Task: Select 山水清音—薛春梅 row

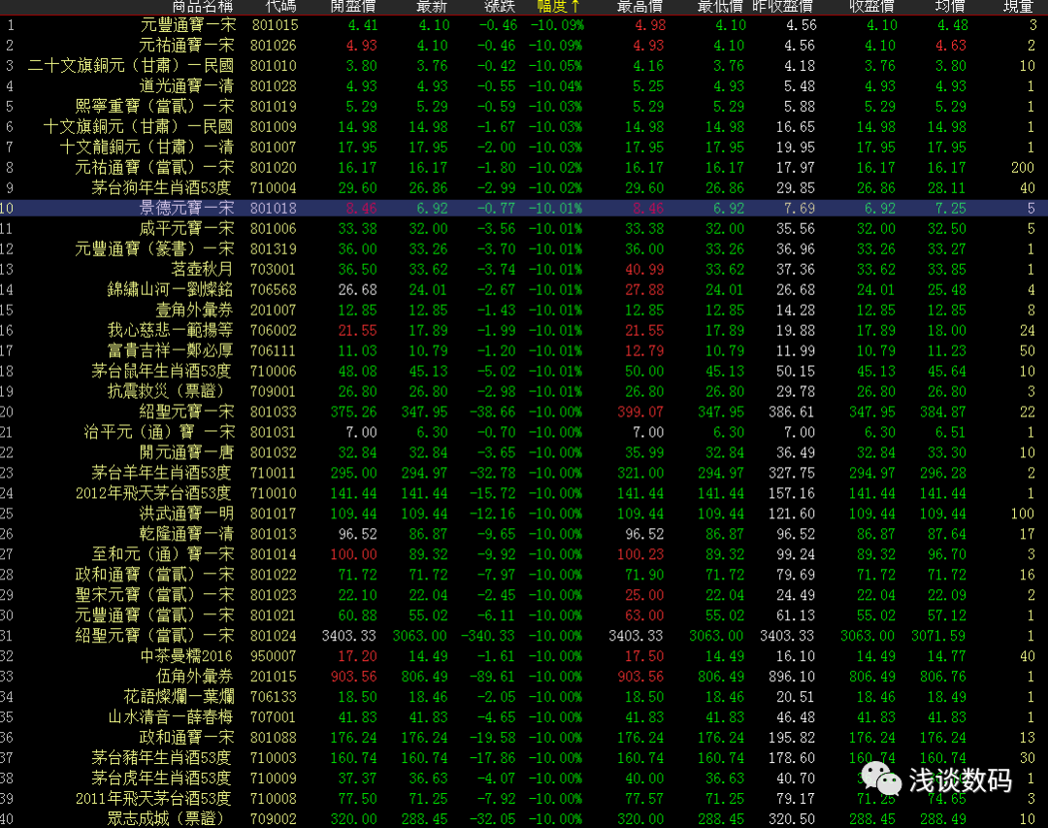Action: tap(524, 717)
